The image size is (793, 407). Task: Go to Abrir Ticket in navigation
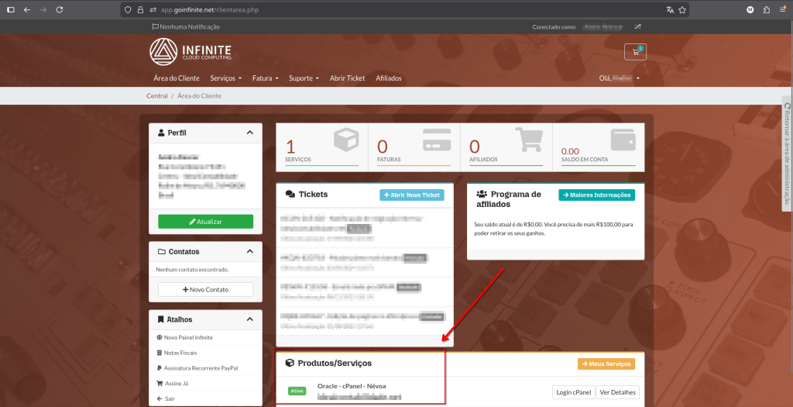point(347,78)
